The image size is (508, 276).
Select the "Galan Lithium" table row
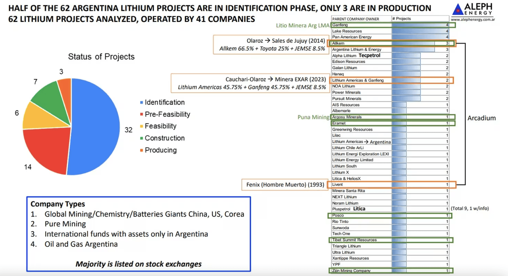(390, 68)
